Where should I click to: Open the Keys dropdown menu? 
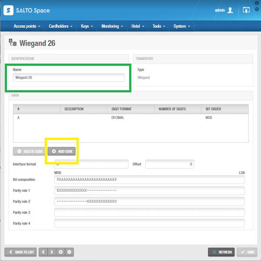(87, 26)
